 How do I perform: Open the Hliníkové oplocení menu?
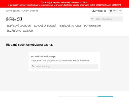tap(19, 26)
